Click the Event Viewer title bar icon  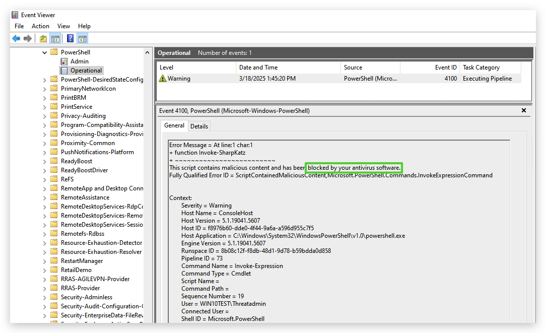pos(15,15)
